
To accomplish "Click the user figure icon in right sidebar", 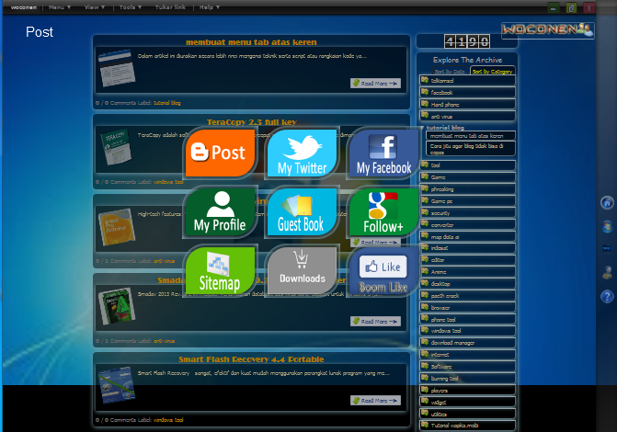I will click(x=607, y=272).
